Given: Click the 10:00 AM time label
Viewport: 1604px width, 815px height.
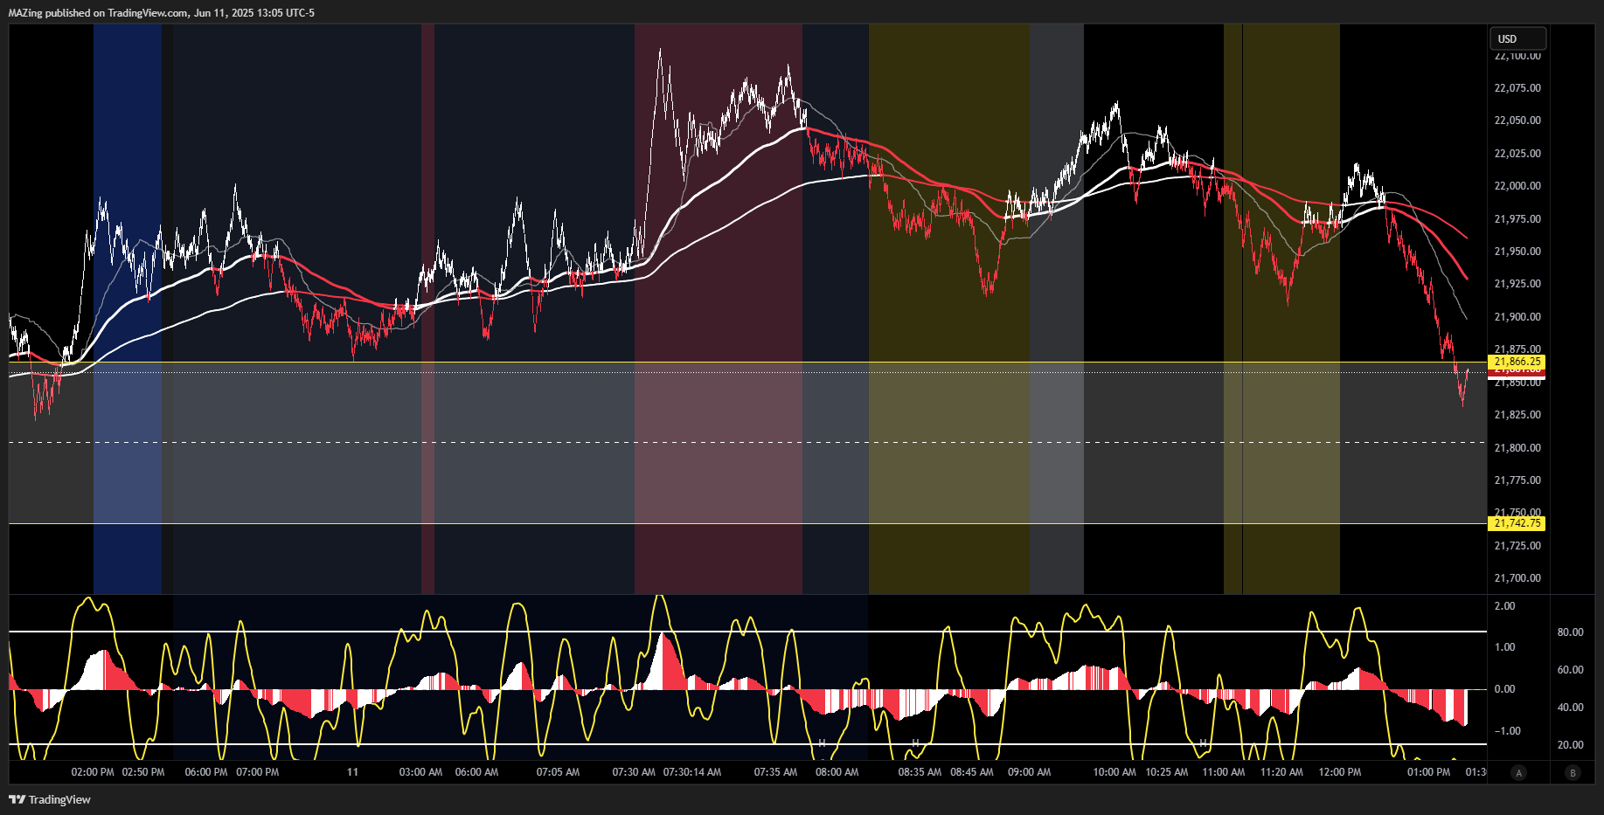Looking at the screenshot, I should click(1114, 772).
